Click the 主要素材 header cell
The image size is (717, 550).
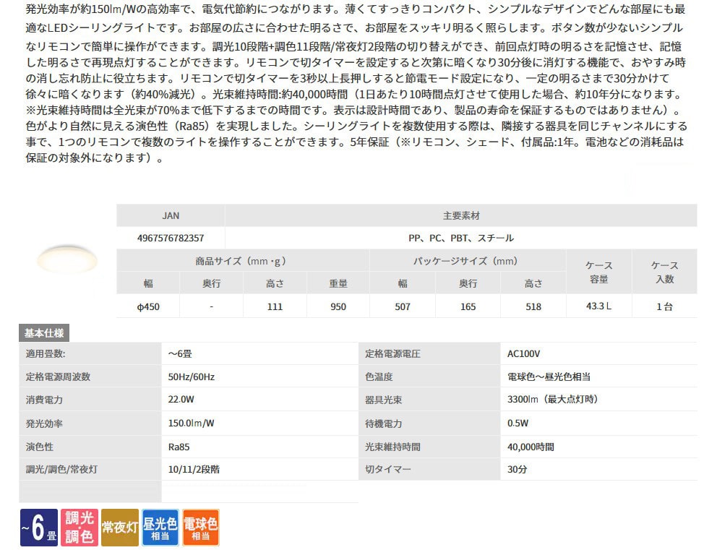(461, 215)
